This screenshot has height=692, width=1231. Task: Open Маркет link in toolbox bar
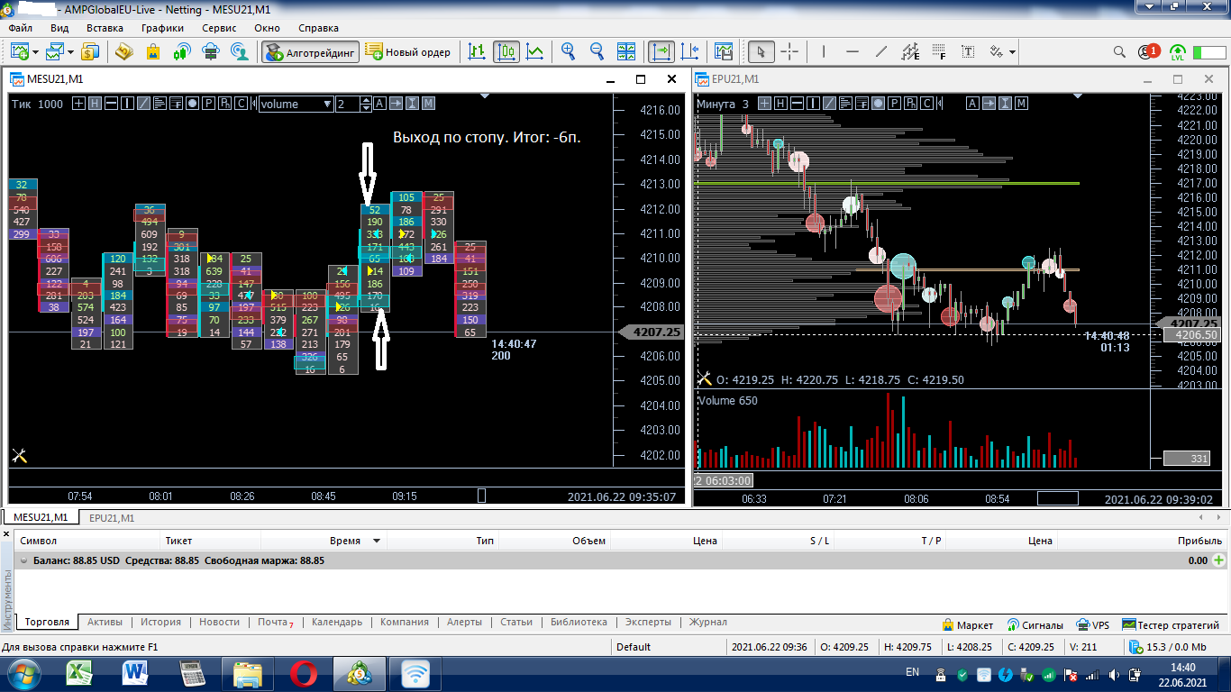click(x=968, y=624)
